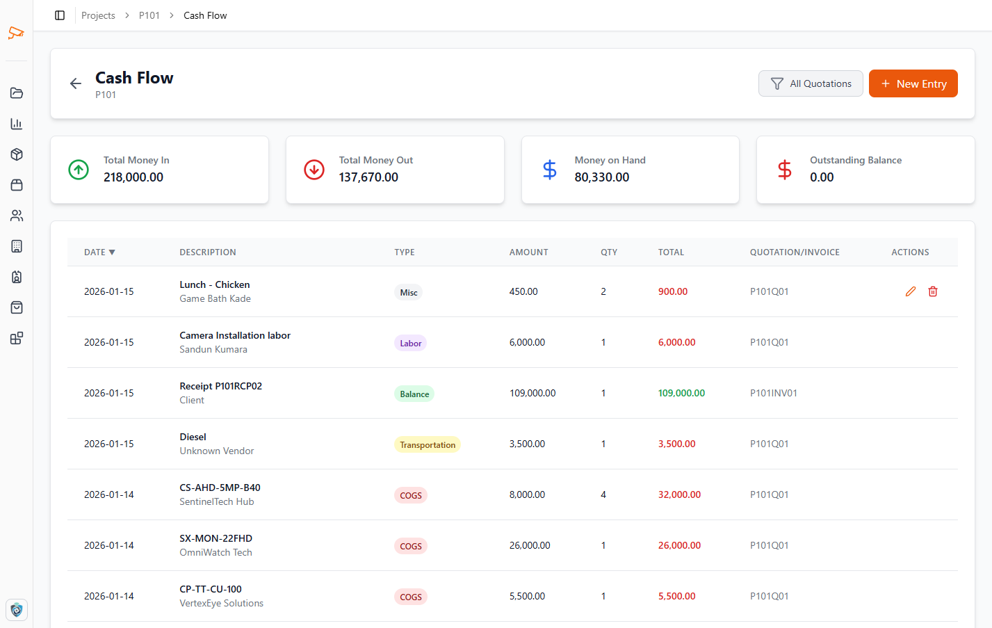This screenshot has height=628, width=992.
Task: Open the users icon in sidebar
Action: [17, 216]
